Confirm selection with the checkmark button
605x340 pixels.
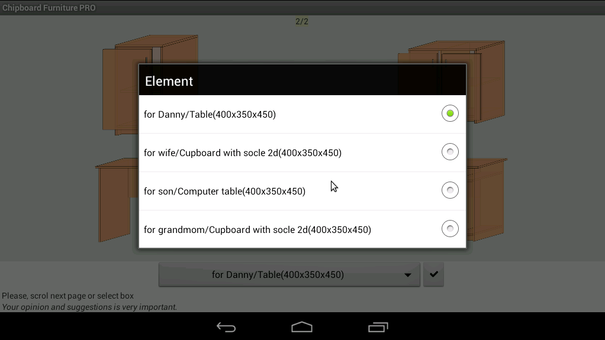(434, 274)
